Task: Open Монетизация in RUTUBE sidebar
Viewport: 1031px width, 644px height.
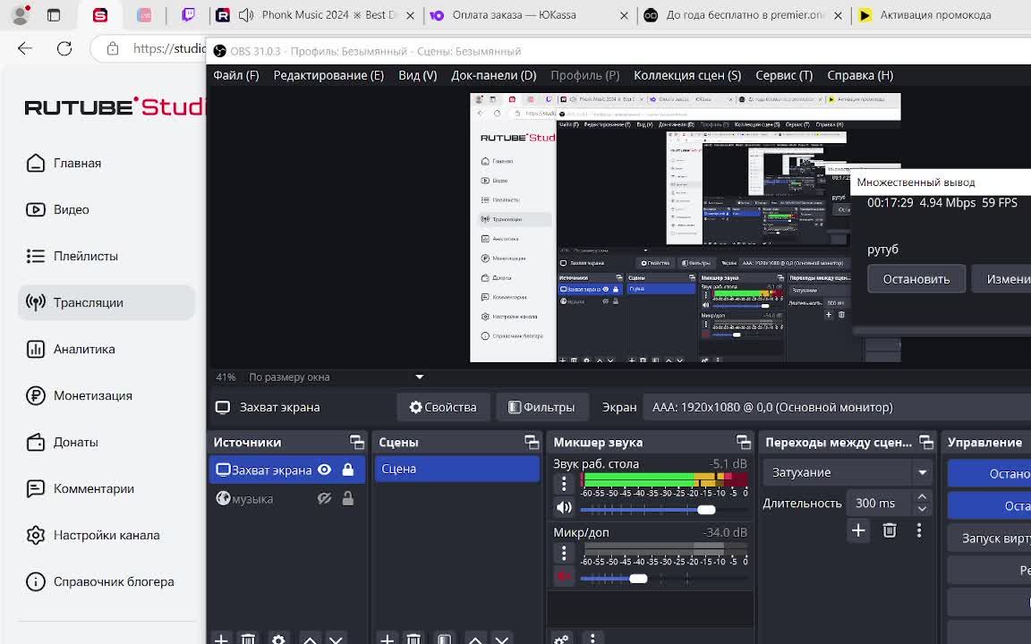Action: pyautogui.click(x=79, y=395)
